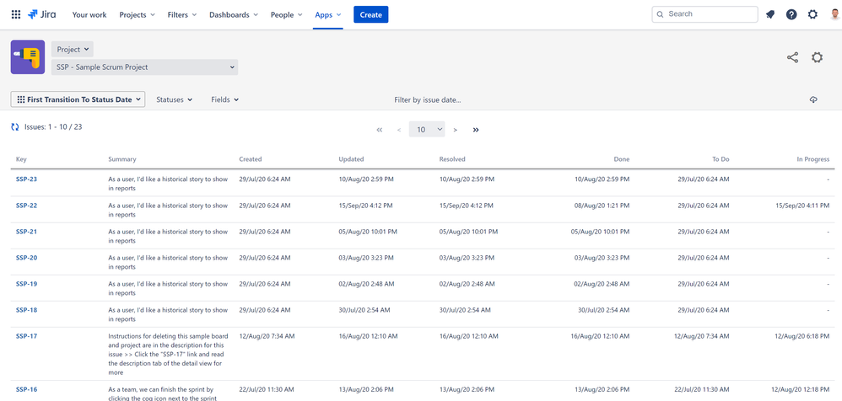Click the Updated column header
Image resolution: width=842 pixels, height=401 pixels.
pos(351,159)
